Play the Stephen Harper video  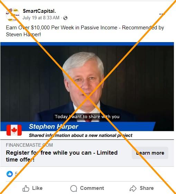coord(87,87)
